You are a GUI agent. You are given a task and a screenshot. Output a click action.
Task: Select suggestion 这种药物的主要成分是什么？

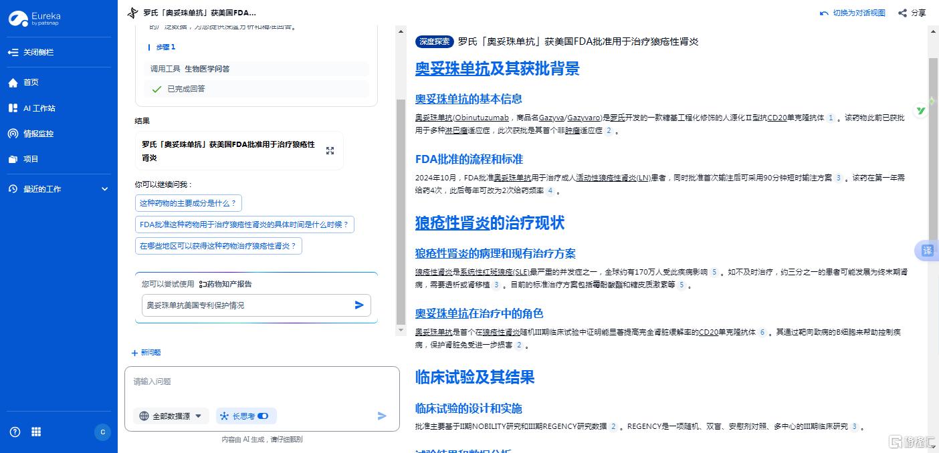[x=188, y=203]
